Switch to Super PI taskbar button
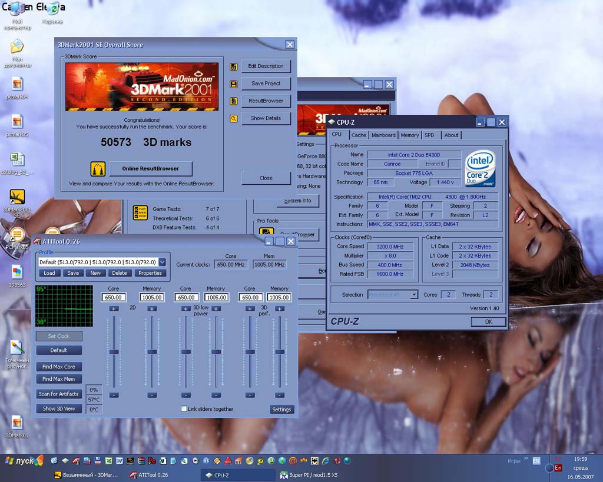Screen dimensions: 603x482 click(310, 475)
